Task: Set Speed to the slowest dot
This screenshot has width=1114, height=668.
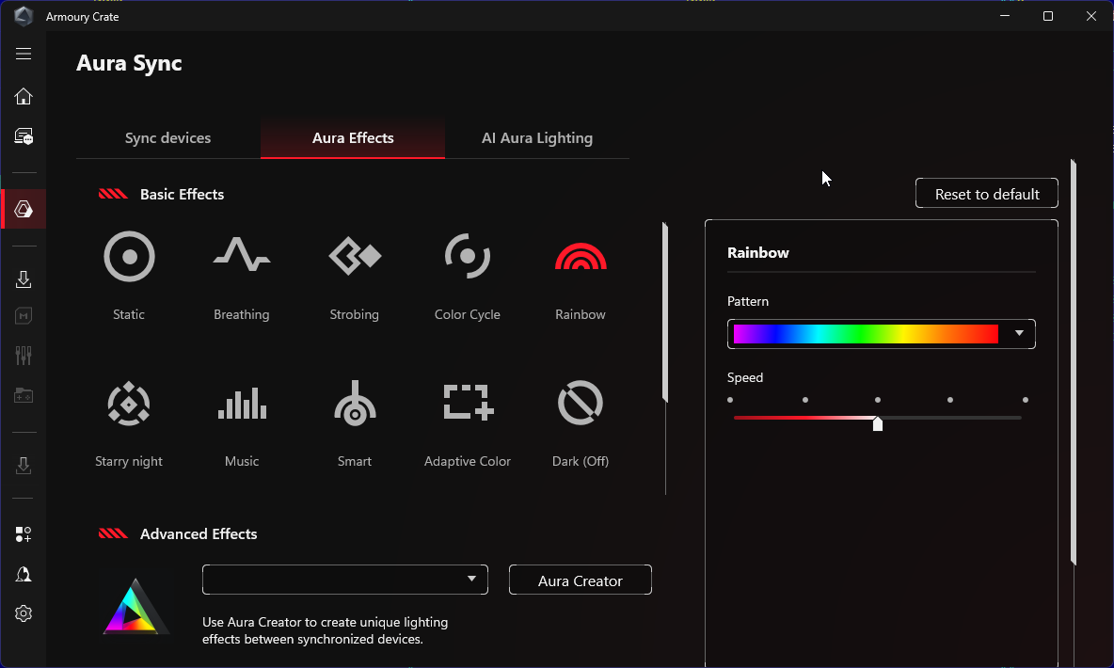Action: 729,400
